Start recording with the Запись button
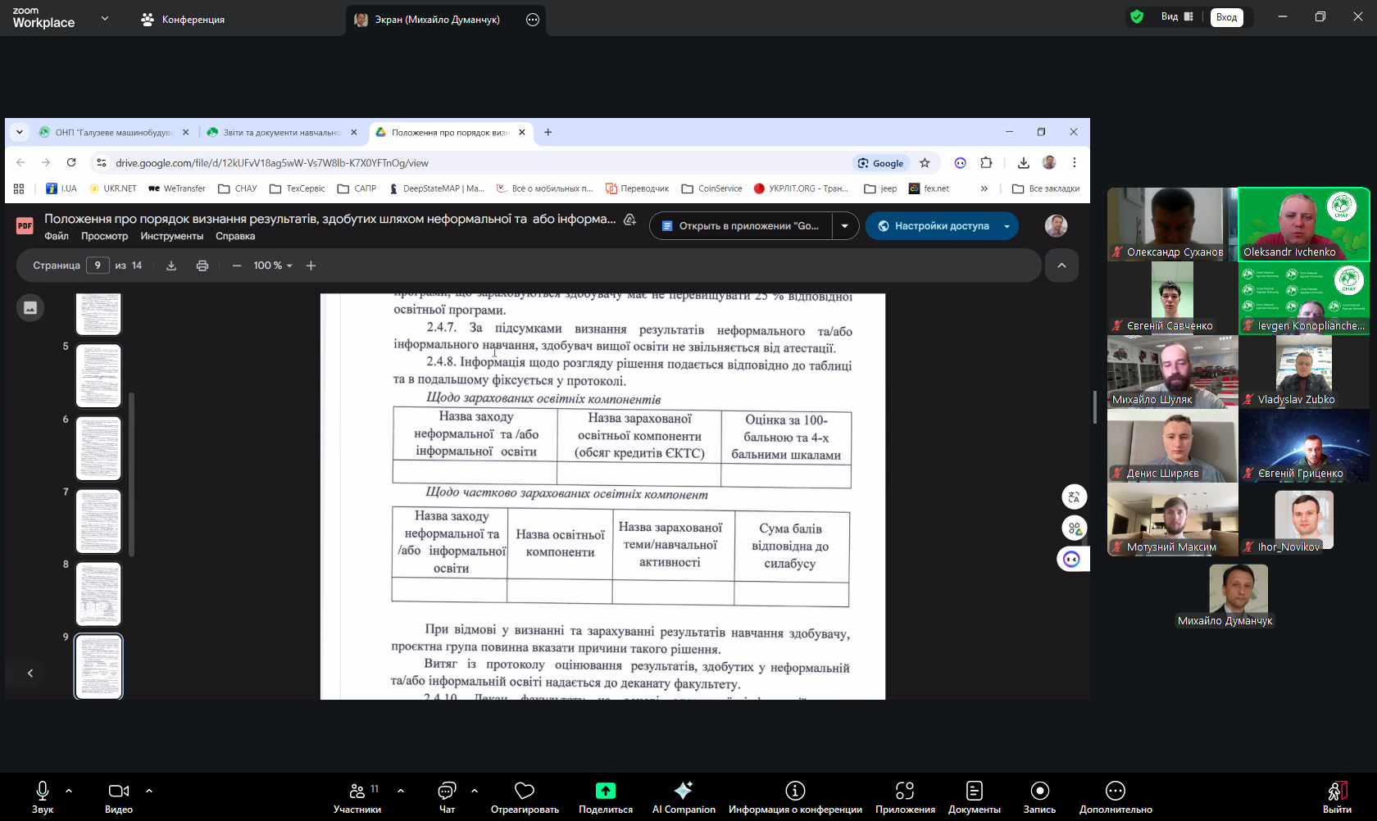Image resolution: width=1377 pixels, height=821 pixels. [x=1039, y=797]
